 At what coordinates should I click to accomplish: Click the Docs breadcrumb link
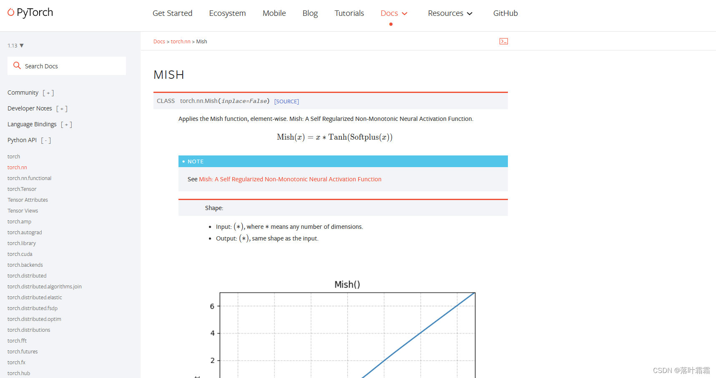(159, 42)
